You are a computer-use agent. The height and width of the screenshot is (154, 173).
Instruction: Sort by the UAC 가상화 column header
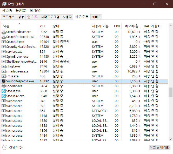click(x=155, y=26)
